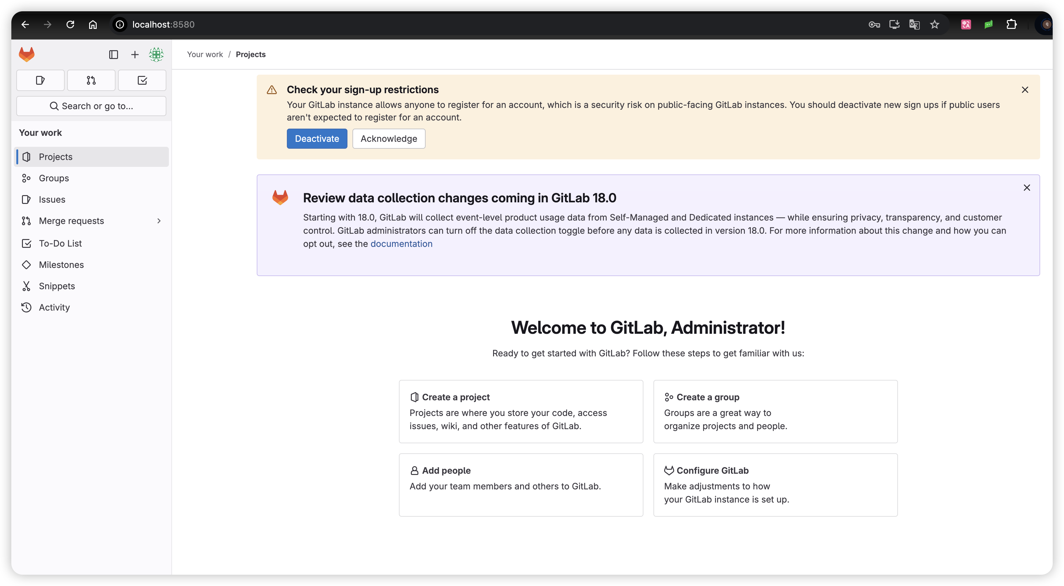The image size is (1064, 586).
Task: Open the Administrator avatar menu
Action: coord(156,55)
